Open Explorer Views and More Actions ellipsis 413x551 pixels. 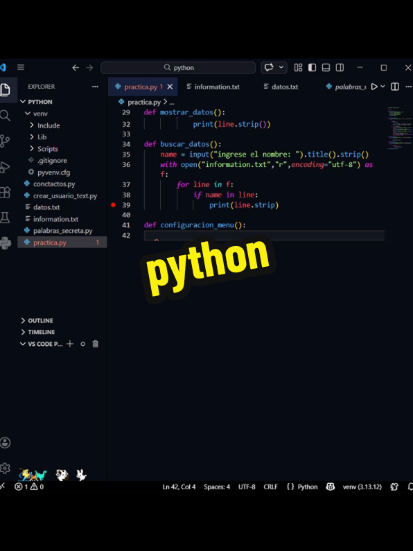point(95,87)
